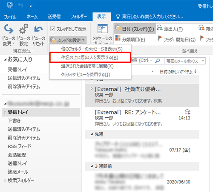Sort by 日付 (スレッド)(D)
This screenshot has width=213, height=192.
pyautogui.click(x=135, y=29)
